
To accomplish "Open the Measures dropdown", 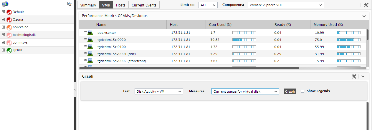I will coord(245,91).
